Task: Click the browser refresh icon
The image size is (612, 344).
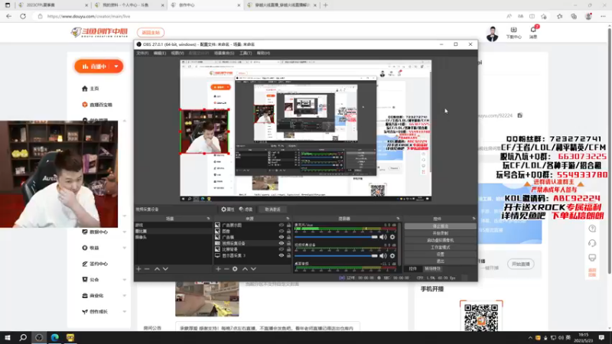Action: [23, 16]
